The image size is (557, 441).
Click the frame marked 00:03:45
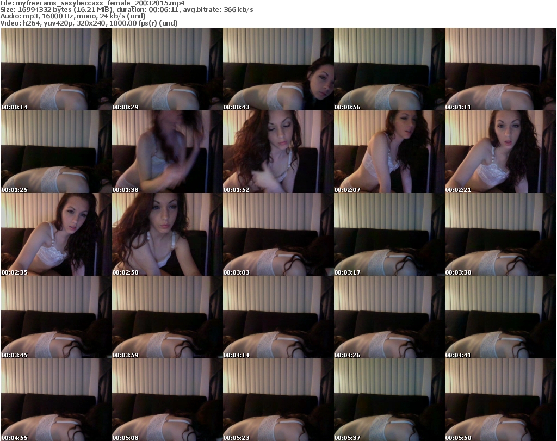pyautogui.click(x=56, y=317)
